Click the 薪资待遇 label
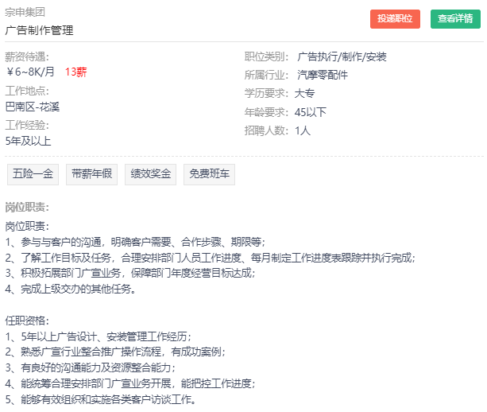The width and height of the screenshot is (487, 412). pyautogui.click(x=27, y=57)
